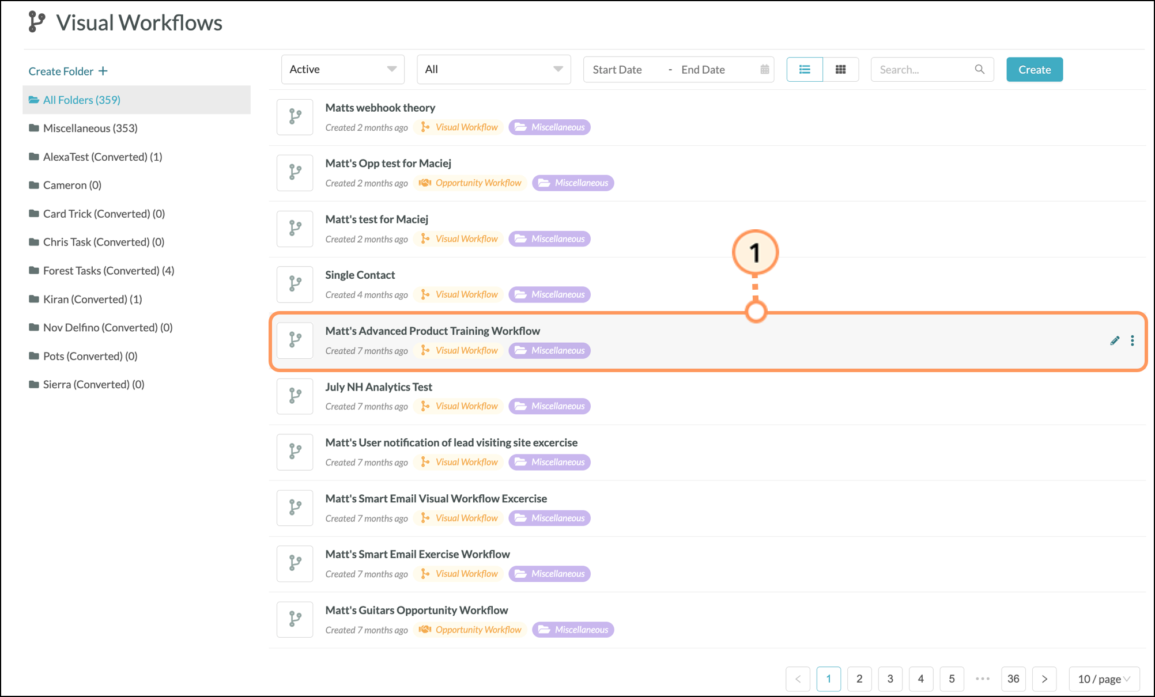Open the Forest Tasks (Converted) folder
This screenshot has width=1155, height=697.
pyautogui.click(x=108, y=271)
